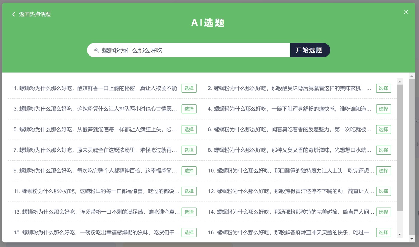Click topic text '从酸笋到汤底每一样都让人疯狂上头'
Screen dimensions: 419x247
click(119, 129)
